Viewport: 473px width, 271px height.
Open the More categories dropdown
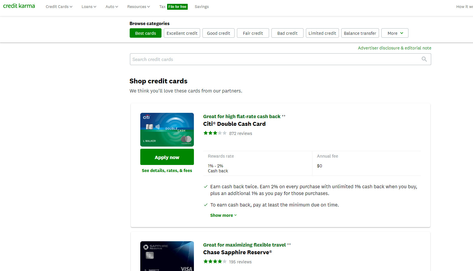click(395, 33)
